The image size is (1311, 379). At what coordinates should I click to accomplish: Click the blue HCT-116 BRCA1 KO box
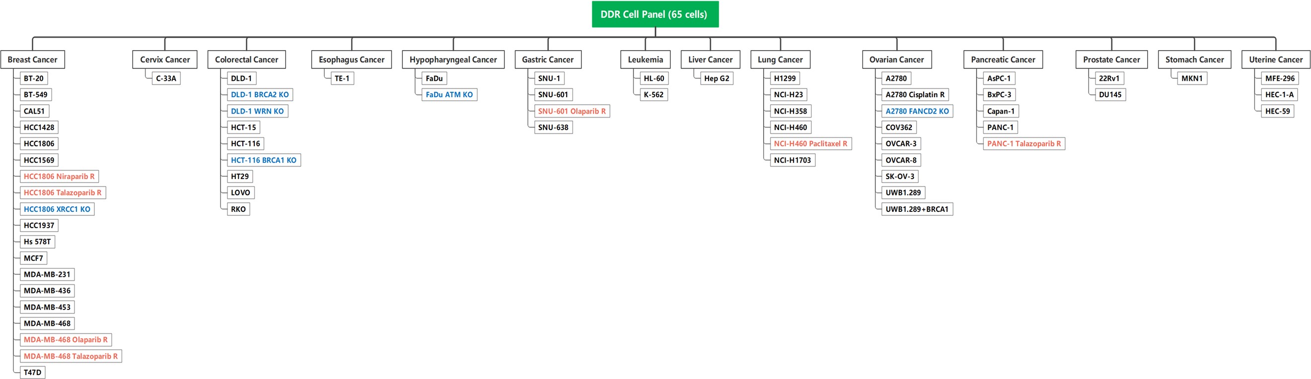click(x=264, y=160)
